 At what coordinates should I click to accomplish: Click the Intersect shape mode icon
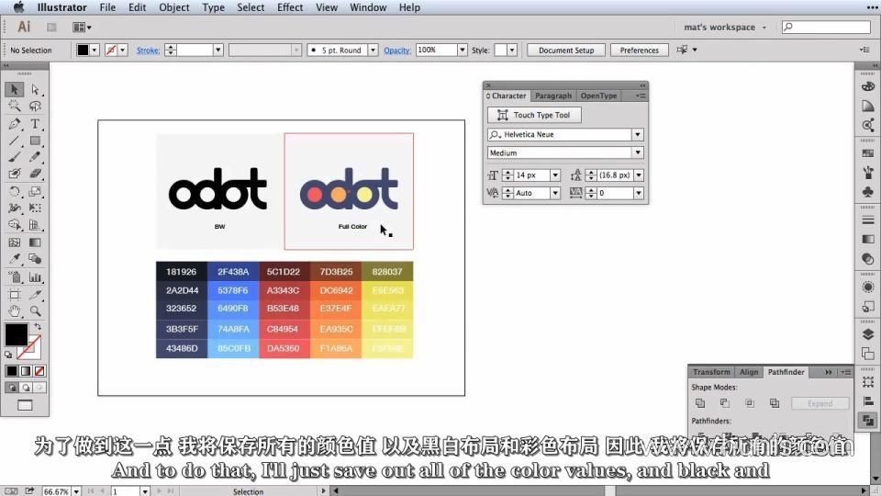tap(750, 403)
